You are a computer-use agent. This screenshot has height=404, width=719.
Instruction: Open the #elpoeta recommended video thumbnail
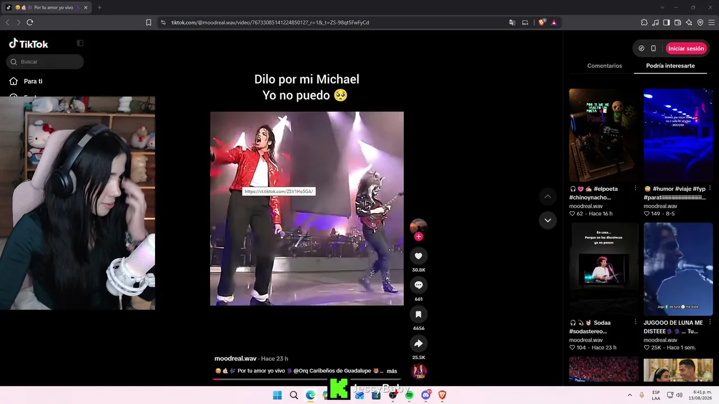pos(603,135)
